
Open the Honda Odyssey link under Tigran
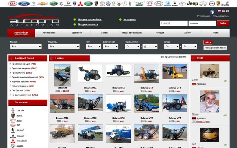203,122
